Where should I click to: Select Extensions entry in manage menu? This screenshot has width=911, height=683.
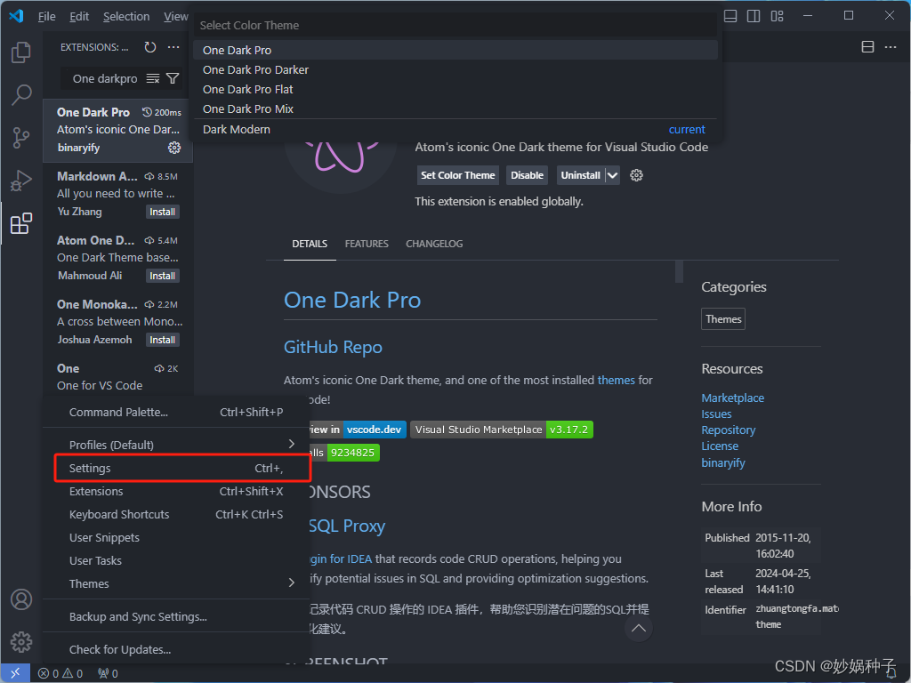(x=175, y=491)
